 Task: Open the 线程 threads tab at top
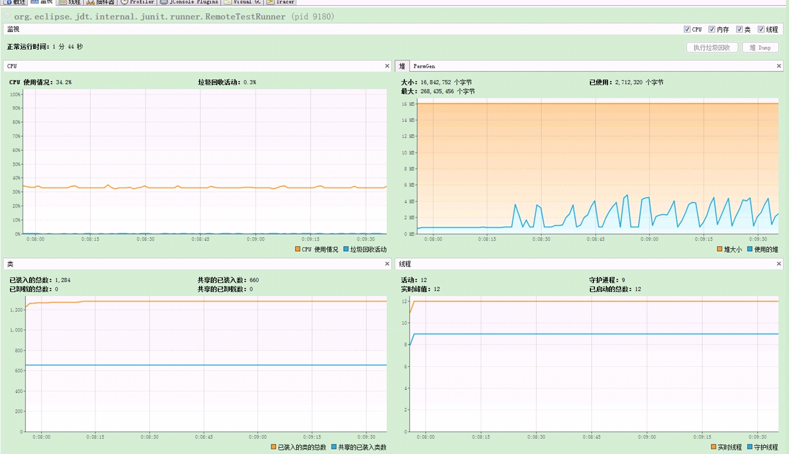70,2
